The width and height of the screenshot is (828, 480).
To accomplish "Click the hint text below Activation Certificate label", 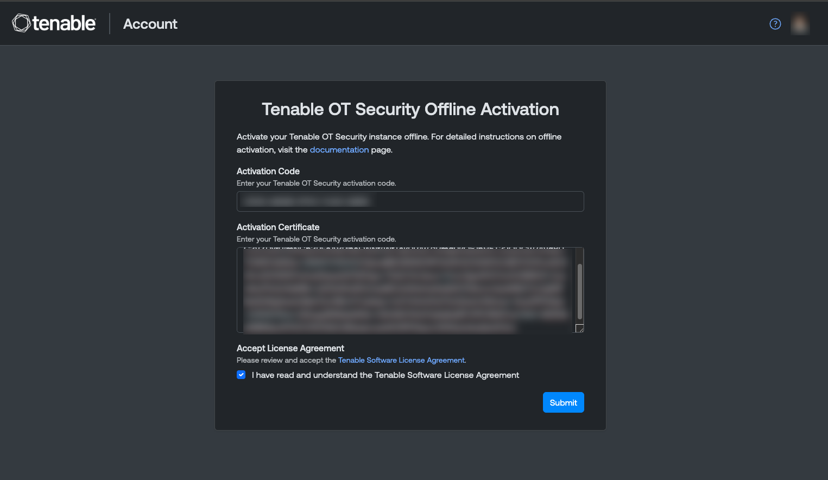I will [316, 239].
